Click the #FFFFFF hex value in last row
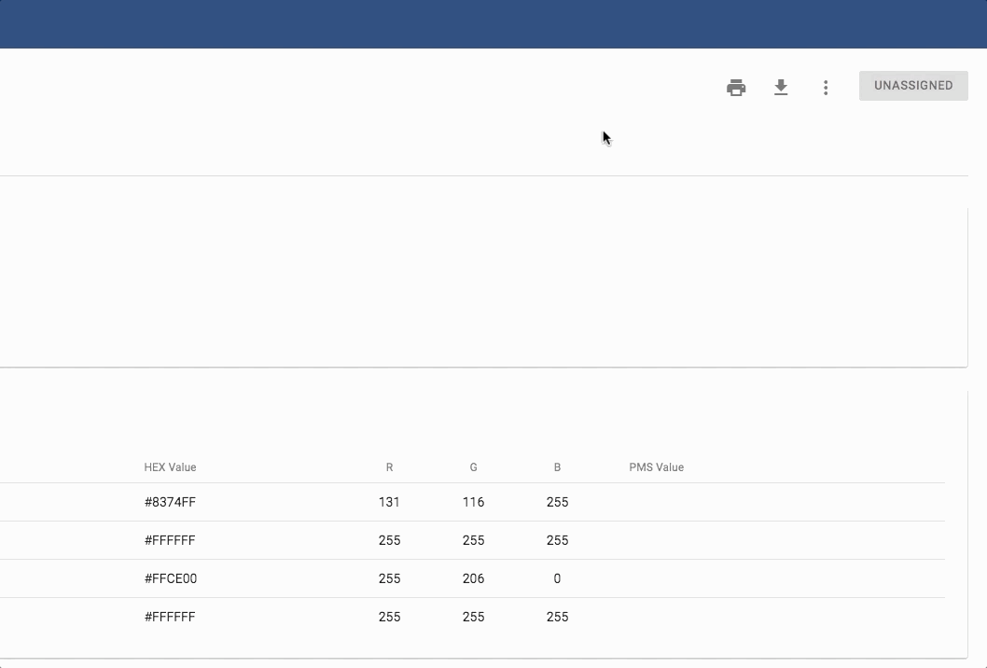The height and width of the screenshot is (668, 987). pos(170,617)
